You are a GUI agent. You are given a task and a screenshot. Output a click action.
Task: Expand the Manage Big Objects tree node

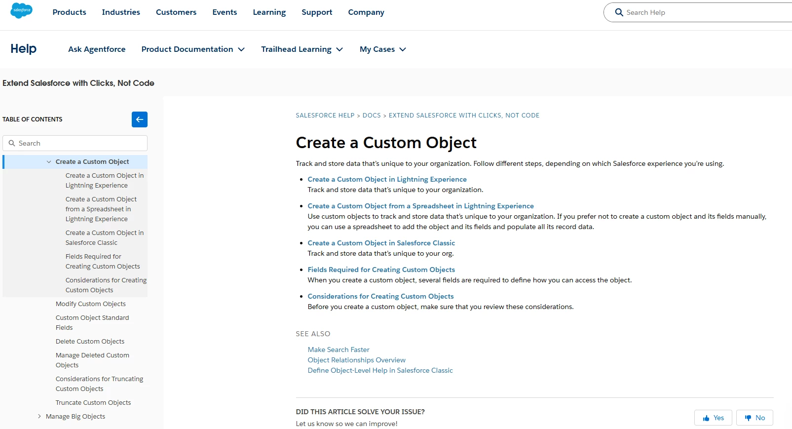[x=39, y=416]
